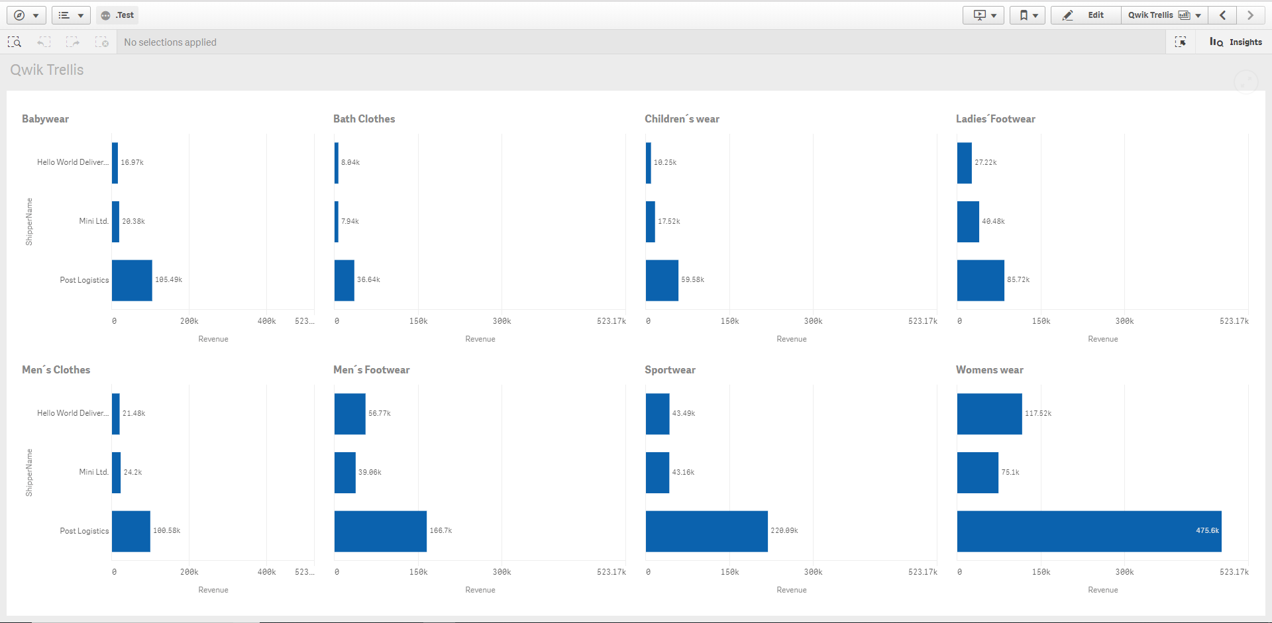
Task: Open Insights advisor
Action: coord(1235,42)
